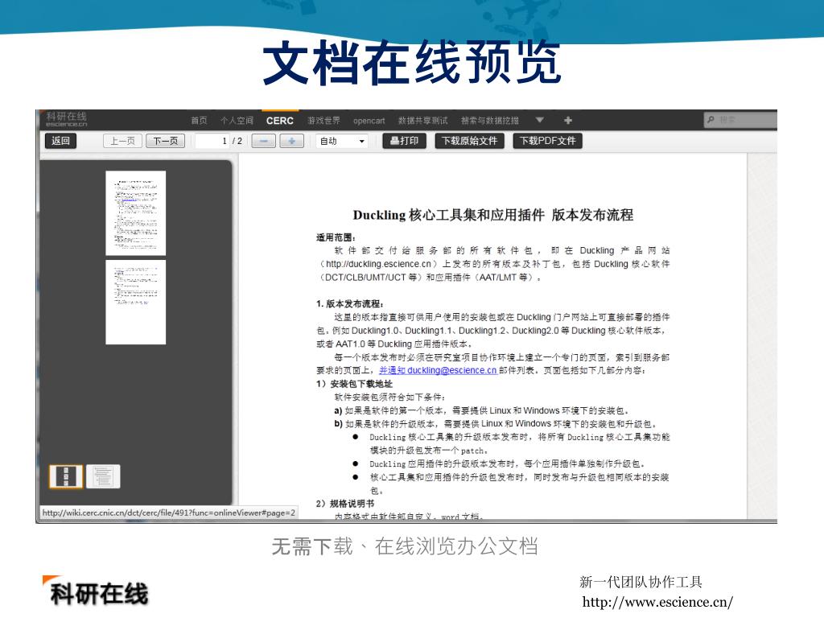The height and width of the screenshot is (618, 824).
Task: Click the text 新一代团队协作工具
Action: click(641, 582)
